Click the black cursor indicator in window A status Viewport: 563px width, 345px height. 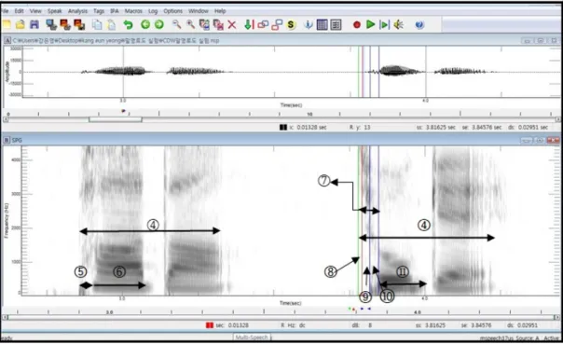coord(283,127)
